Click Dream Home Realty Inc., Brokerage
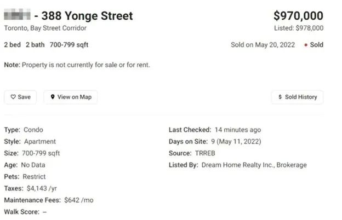 254,165
